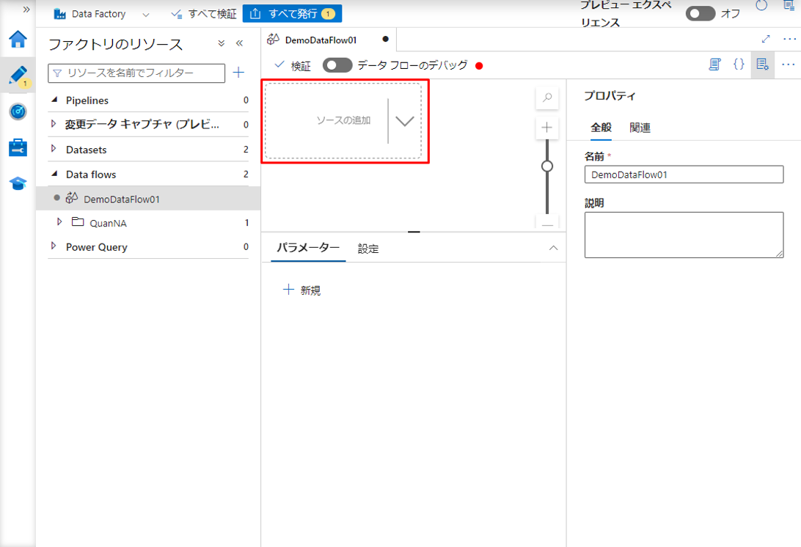Open the Home hub icon in sidebar

(x=18, y=40)
